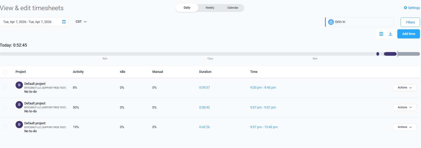This screenshot has width=421, height=148.
Task: Check the checkbox for 9:30 pm entry
Action: click(x=5, y=88)
